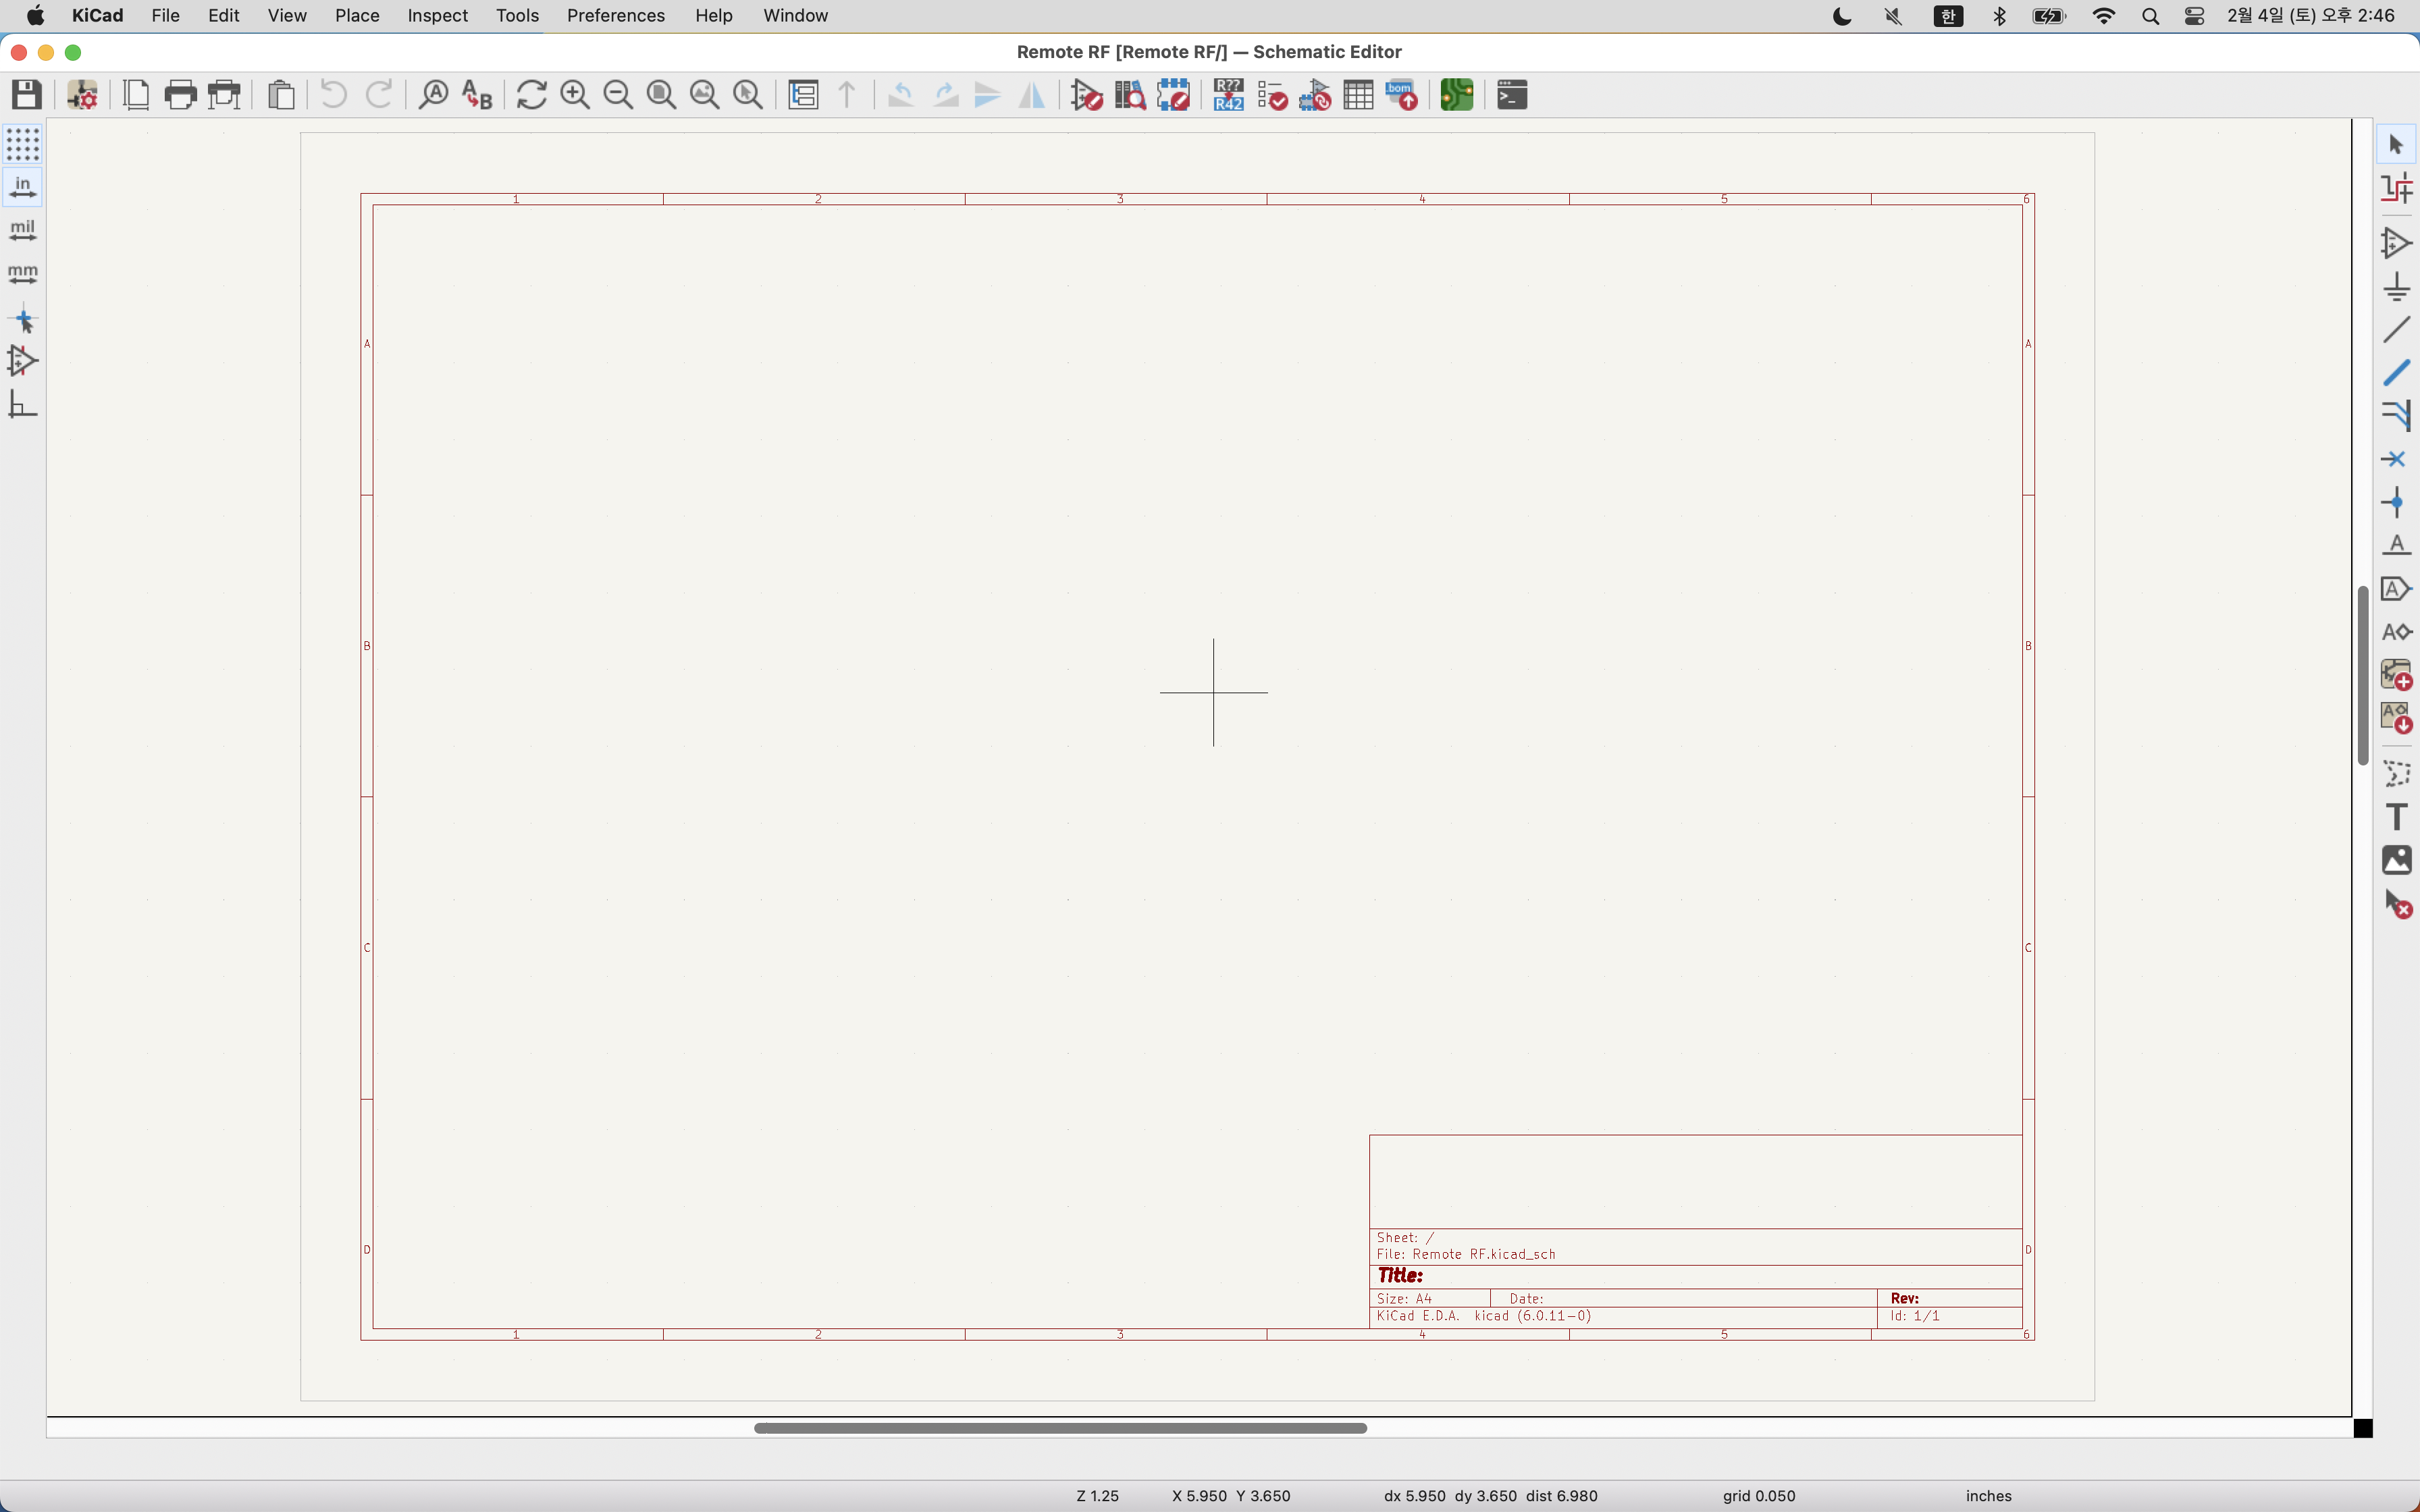Open the Inspect menu
This screenshot has width=2420, height=1512.
[x=437, y=15]
